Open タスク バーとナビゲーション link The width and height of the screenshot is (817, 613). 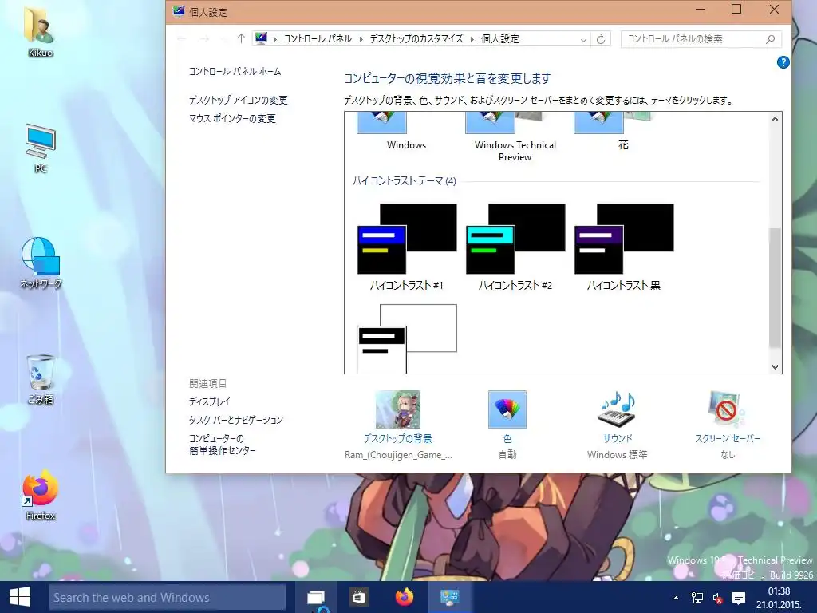pos(236,420)
